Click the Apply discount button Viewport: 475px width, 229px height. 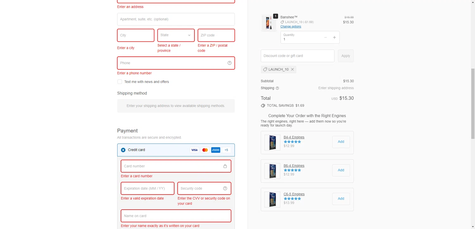pos(345,56)
